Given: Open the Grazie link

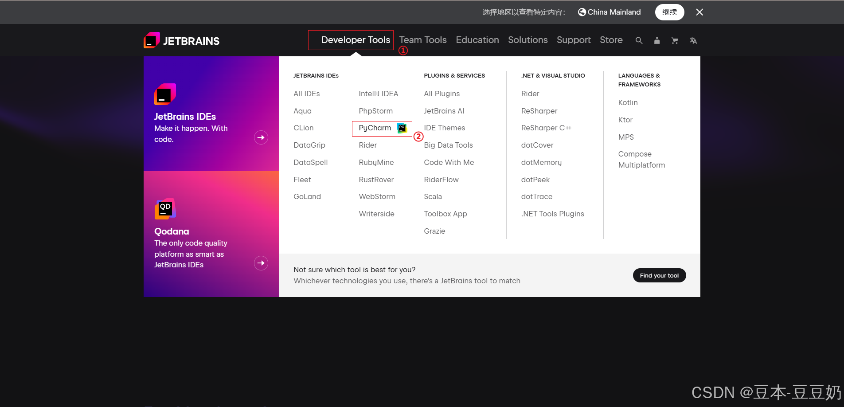Looking at the screenshot, I should 434,231.
